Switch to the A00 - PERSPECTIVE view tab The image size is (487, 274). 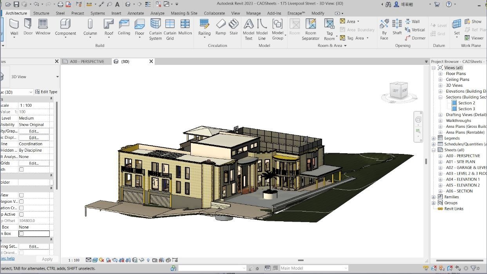coord(87,61)
